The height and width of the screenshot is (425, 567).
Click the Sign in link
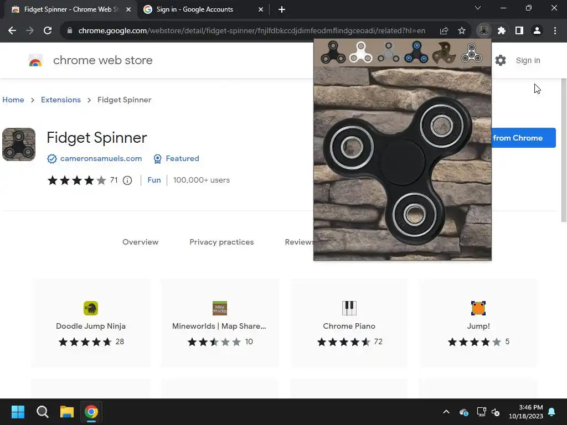tap(528, 60)
